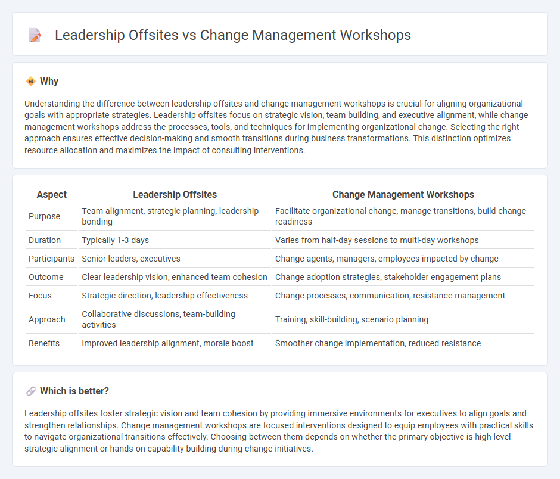Click the link chain icon beside Which is better?
Screen dimensions: 560x479
[31, 391]
